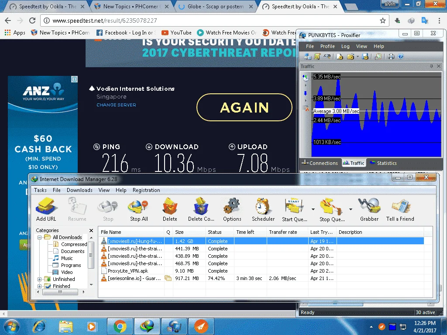
Task: Open Downloads menu in IDM
Action: point(79,190)
